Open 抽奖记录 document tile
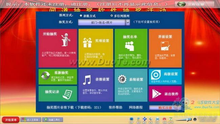Image resolution: width=220 pixels, height=124 pixels. coord(58,94)
